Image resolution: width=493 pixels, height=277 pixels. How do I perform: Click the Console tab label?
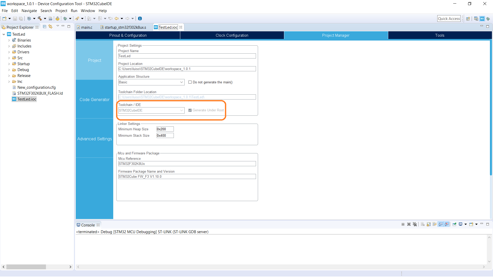pyautogui.click(x=88, y=225)
